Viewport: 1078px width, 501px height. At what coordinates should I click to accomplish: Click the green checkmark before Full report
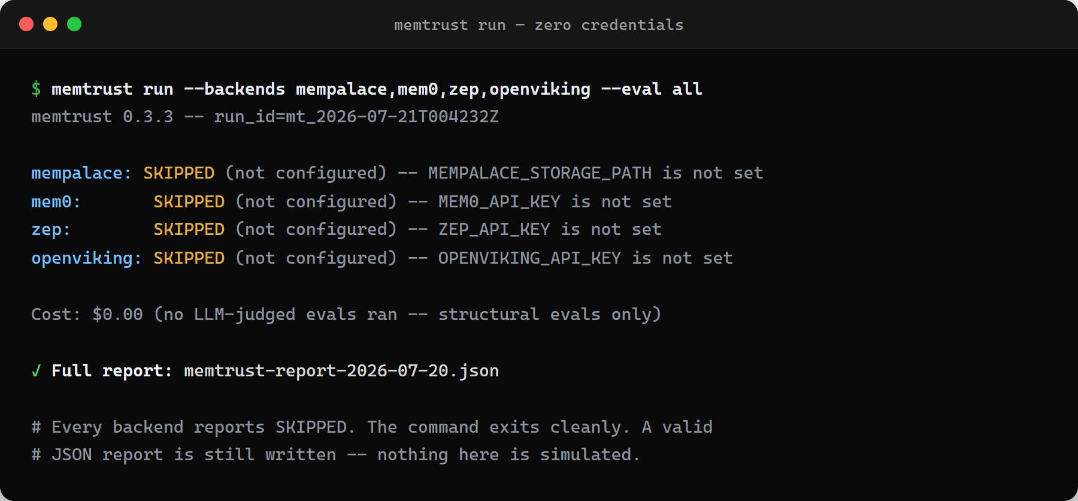coord(37,371)
